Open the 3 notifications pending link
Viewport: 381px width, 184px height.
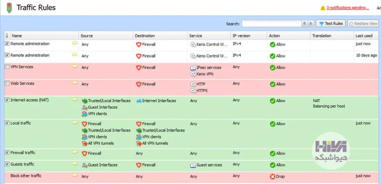[348, 8]
